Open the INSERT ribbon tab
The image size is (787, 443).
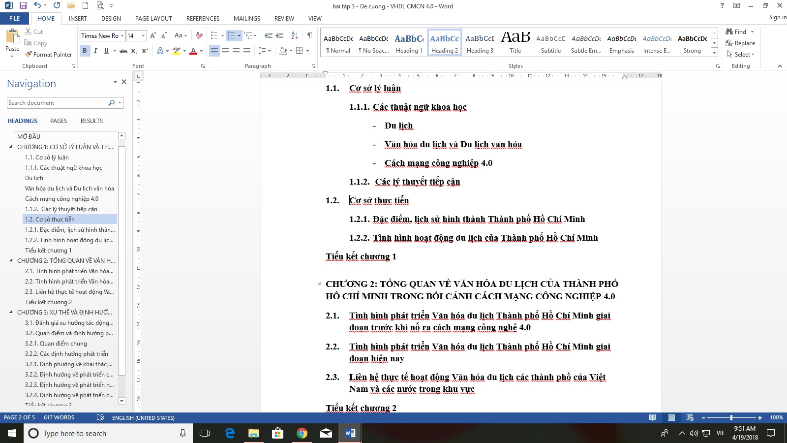[78, 18]
